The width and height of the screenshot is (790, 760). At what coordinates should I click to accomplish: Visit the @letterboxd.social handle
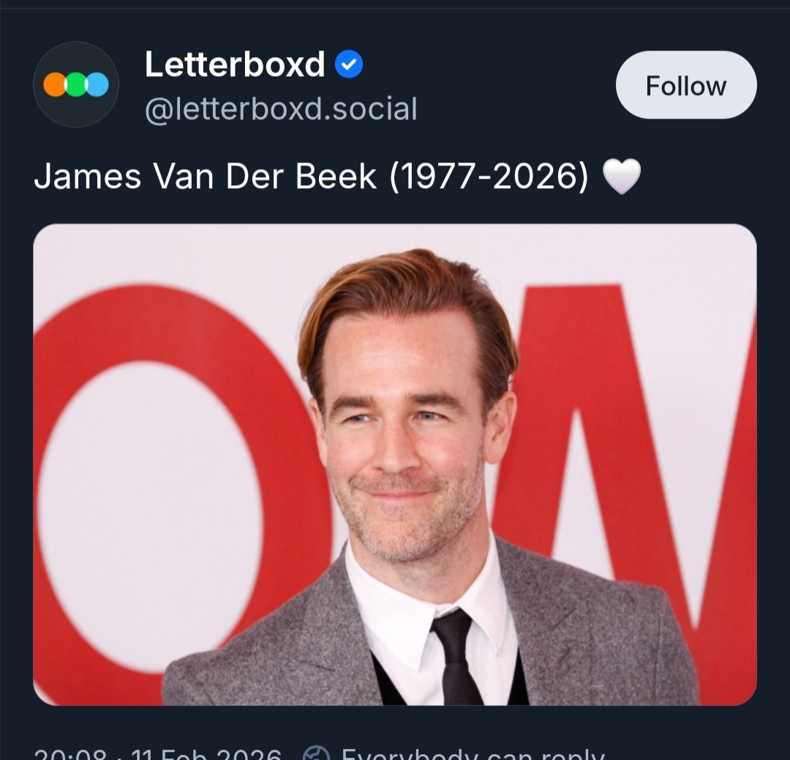(281, 110)
